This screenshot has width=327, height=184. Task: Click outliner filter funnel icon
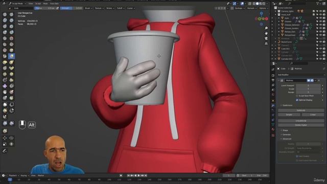(318, 4)
